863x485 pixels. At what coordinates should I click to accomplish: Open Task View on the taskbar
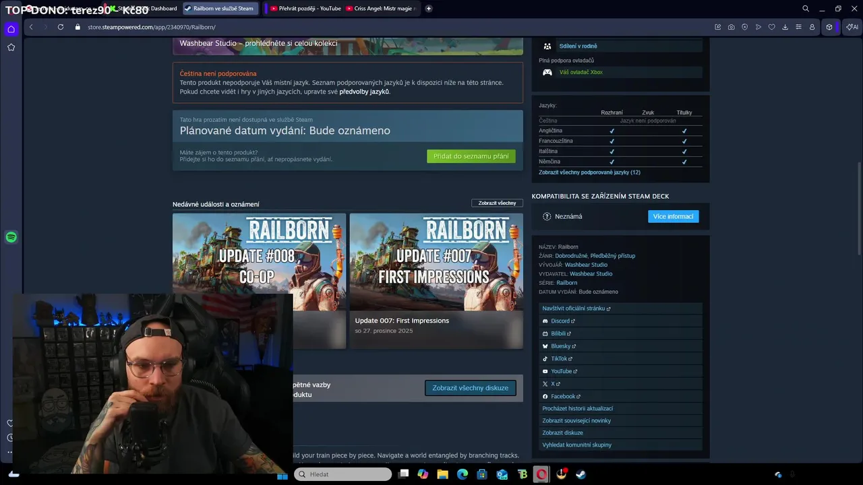click(x=403, y=474)
